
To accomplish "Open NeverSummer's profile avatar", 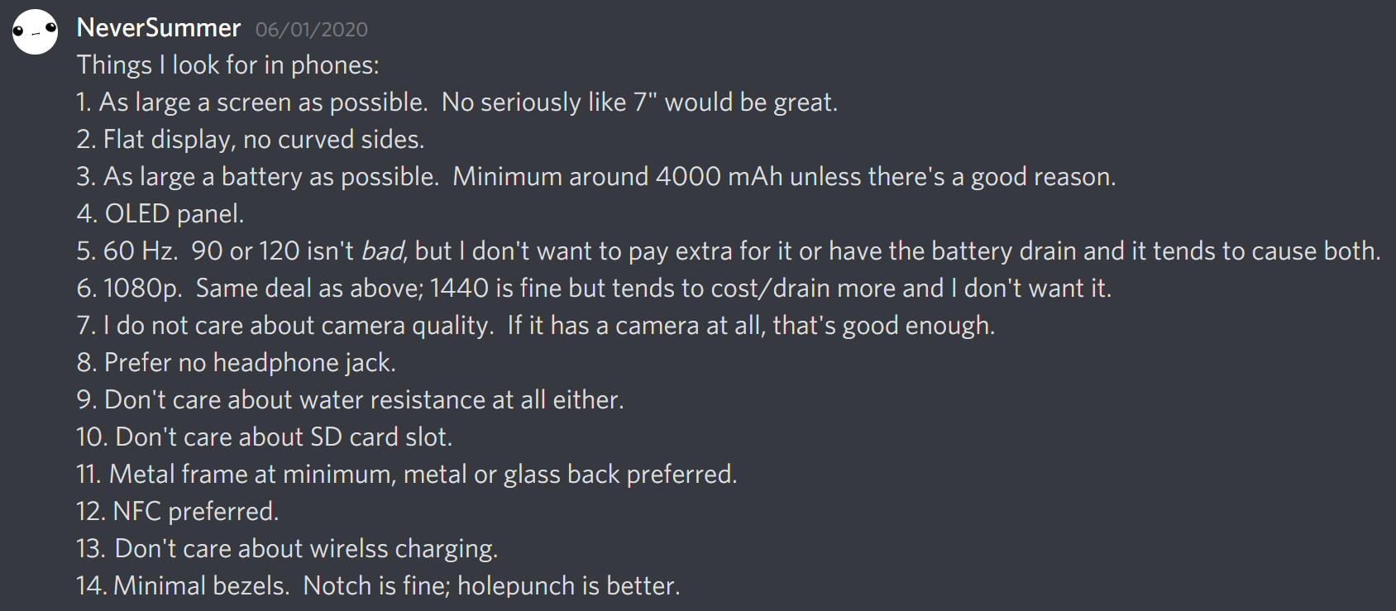I will pyautogui.click(x=35, y=32).
